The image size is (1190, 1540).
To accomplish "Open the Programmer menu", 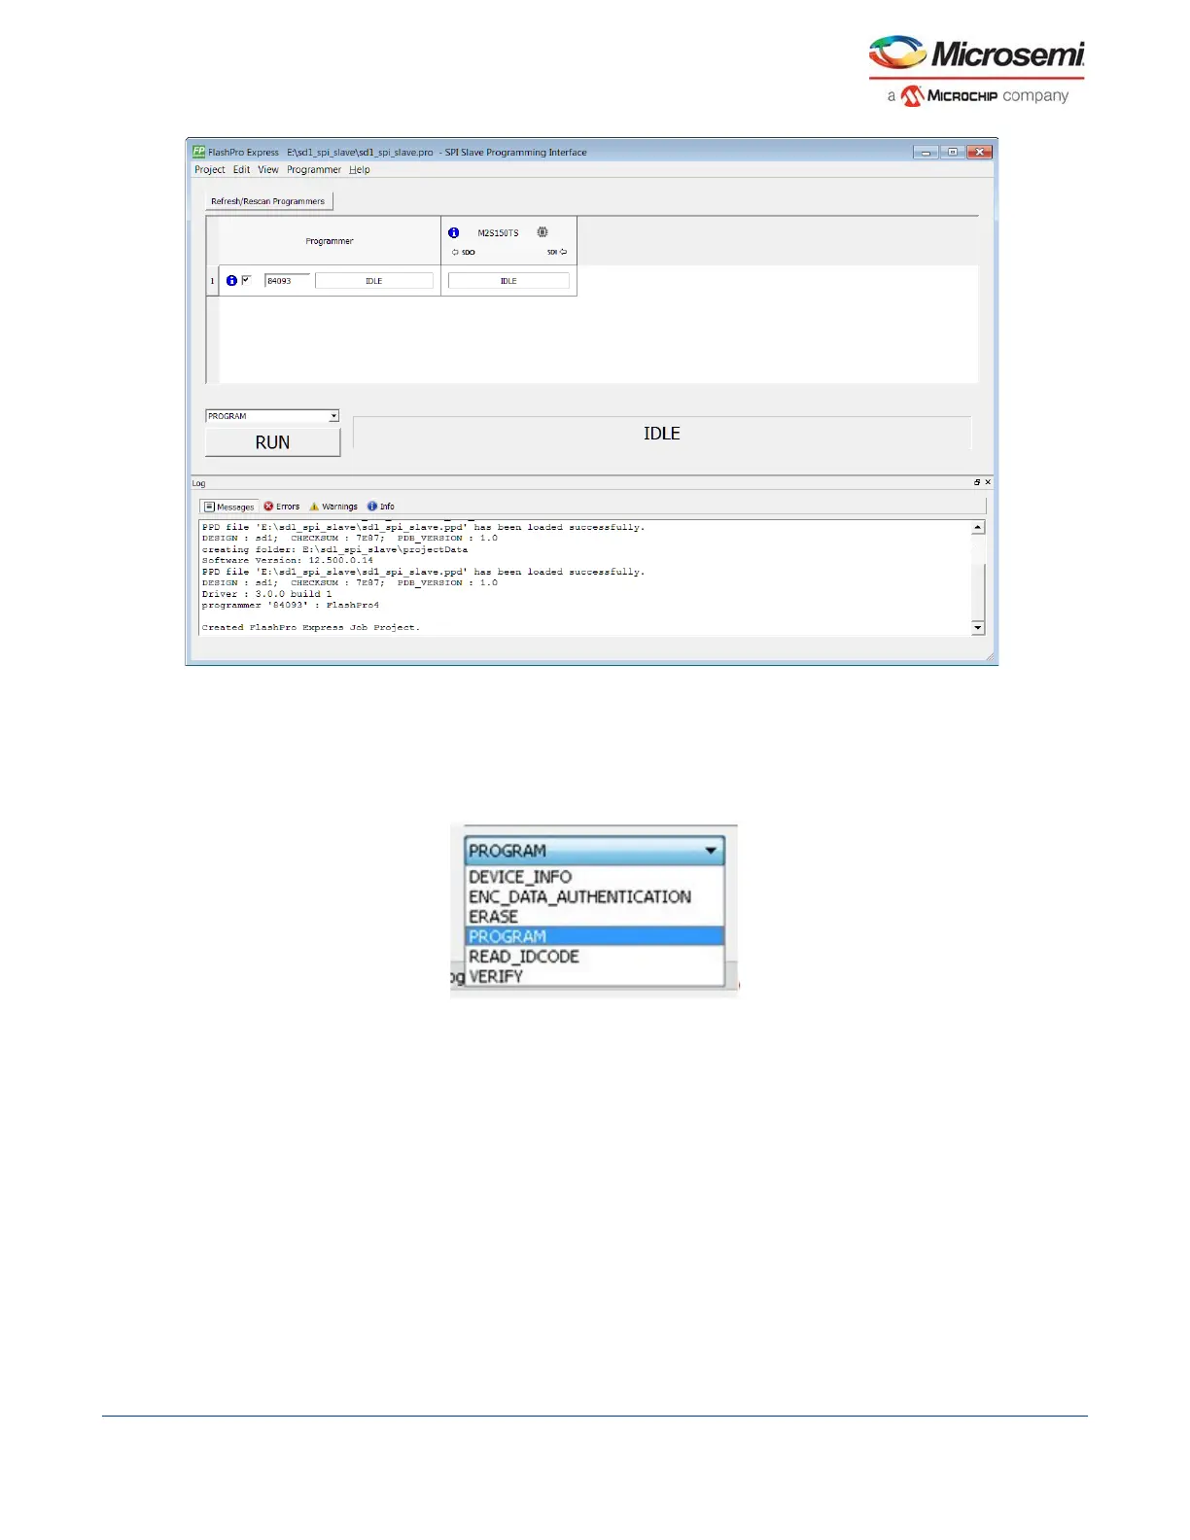I will 313,169.
